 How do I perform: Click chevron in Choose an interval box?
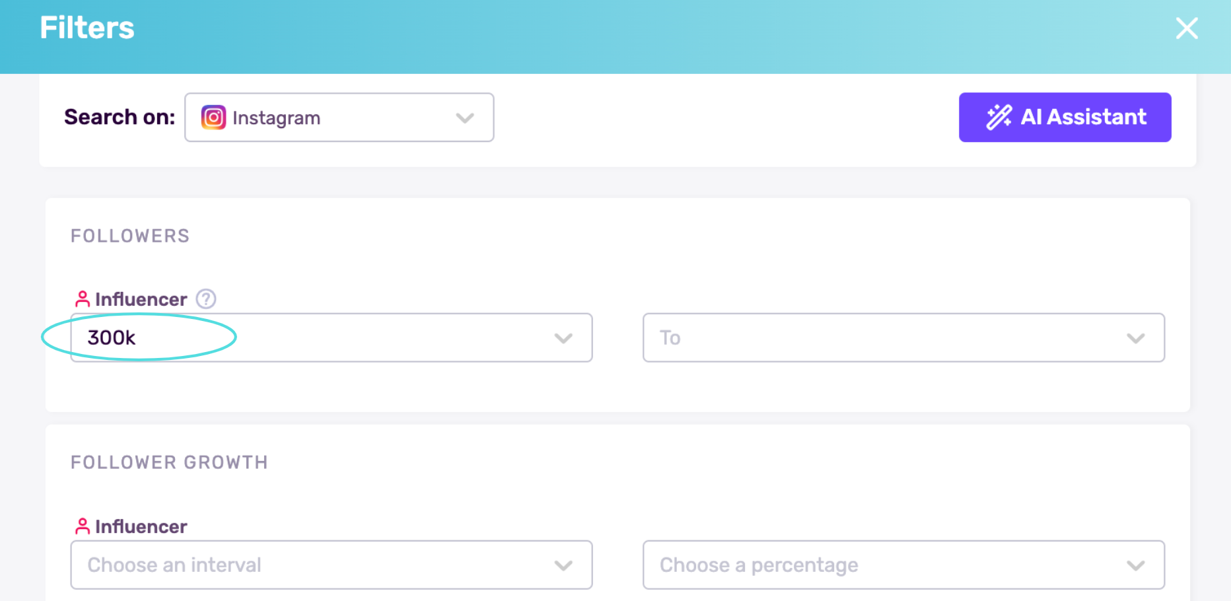click(x=563, y=565)
